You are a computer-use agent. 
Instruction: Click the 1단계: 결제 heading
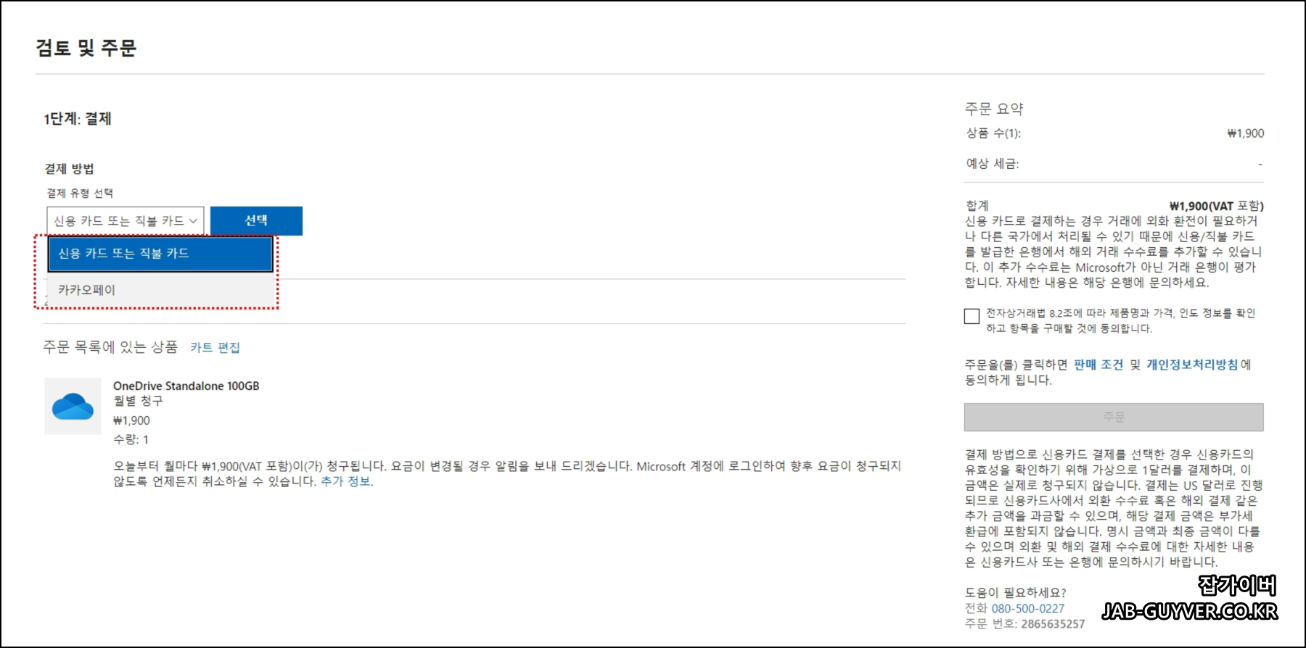(78, 119)
